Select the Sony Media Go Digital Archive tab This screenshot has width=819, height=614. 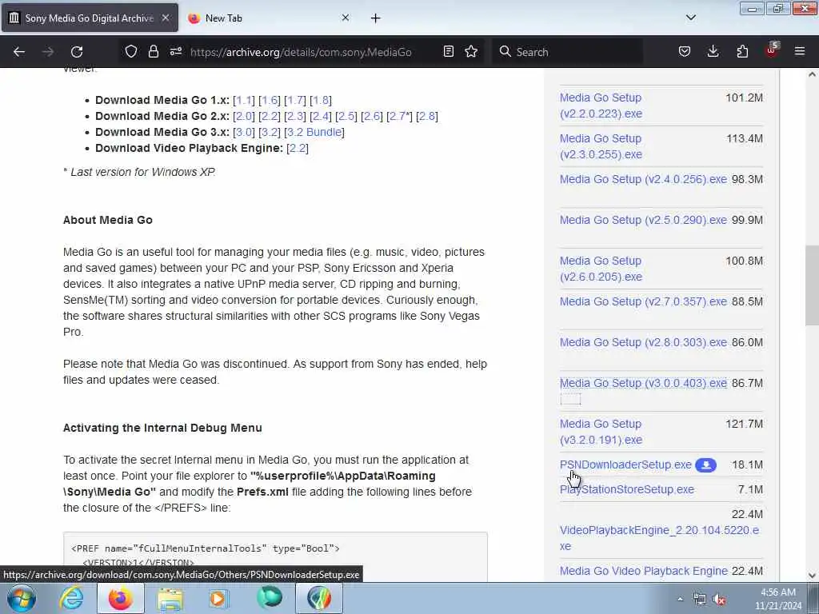click(x=90, y=18)
